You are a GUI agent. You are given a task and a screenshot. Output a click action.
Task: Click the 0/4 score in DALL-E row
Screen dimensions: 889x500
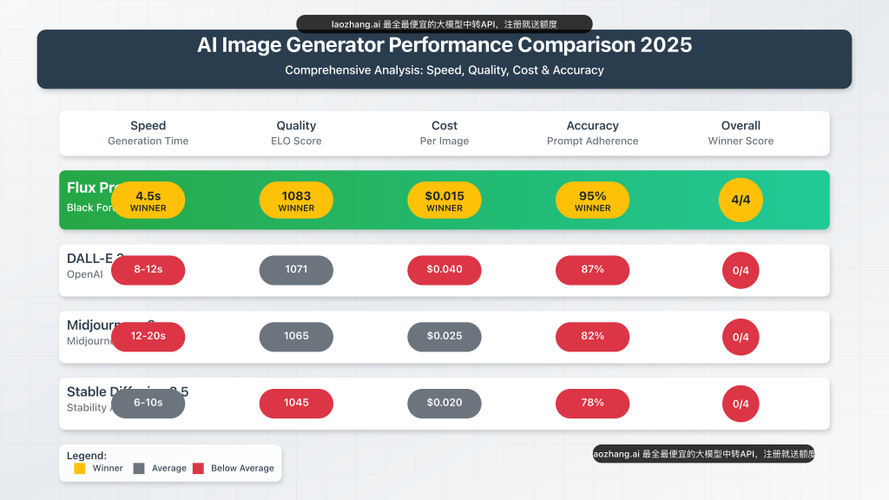click(x=741, y=271)
